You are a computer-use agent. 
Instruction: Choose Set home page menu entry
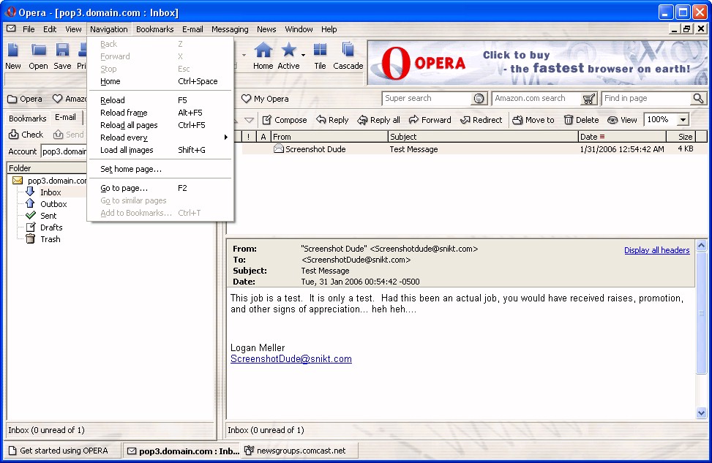161,169
